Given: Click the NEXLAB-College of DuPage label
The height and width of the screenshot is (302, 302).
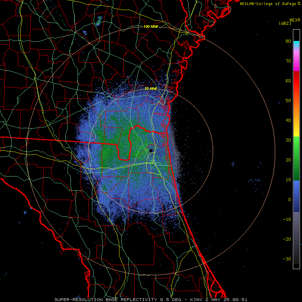Looking at the screenshot, I should tap(270, 4).
